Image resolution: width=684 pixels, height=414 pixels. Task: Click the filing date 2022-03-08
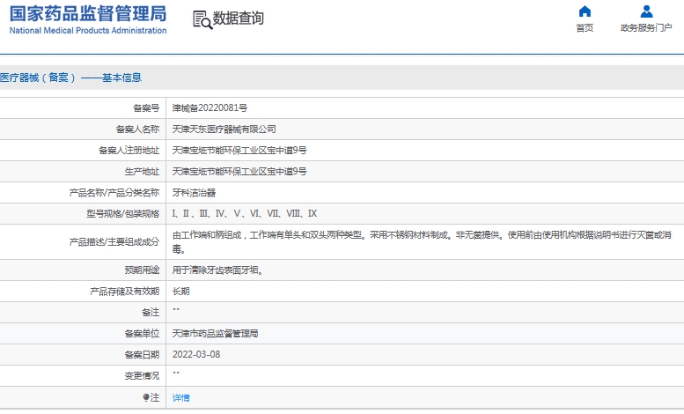[196, 355]
